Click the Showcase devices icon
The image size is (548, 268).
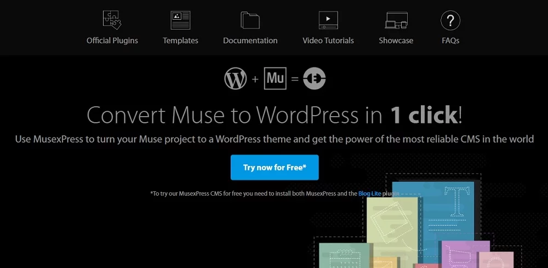pyautogui.click(x=396, y=20)
